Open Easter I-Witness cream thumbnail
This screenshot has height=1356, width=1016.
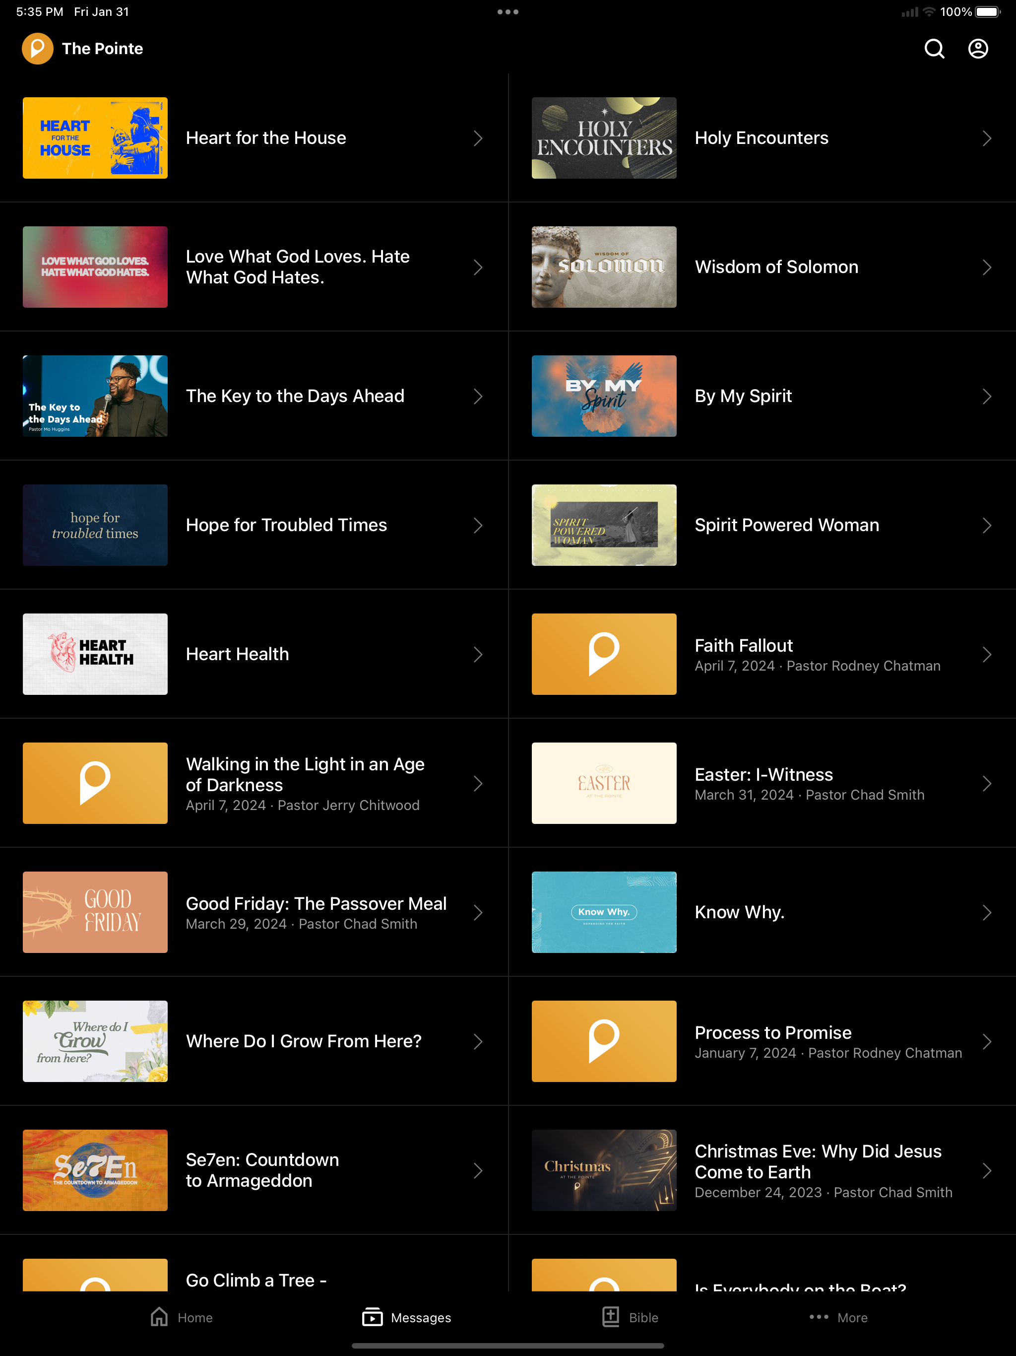tap(604, 783)
